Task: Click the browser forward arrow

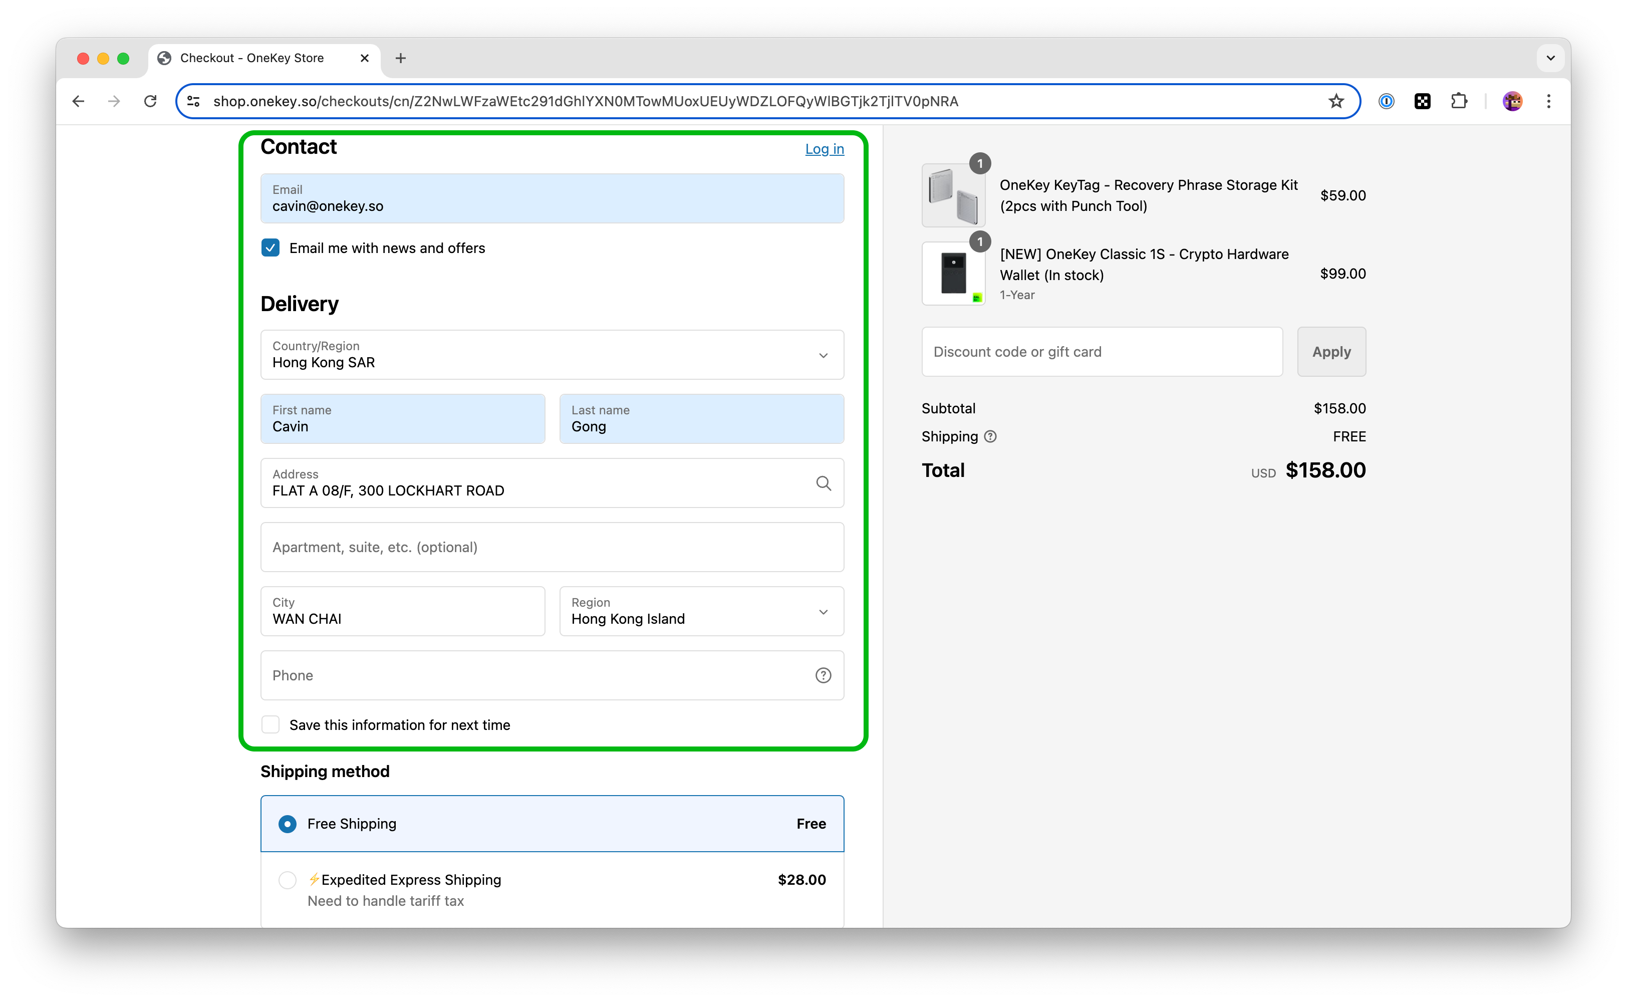Action: click(x=114, y=101)
